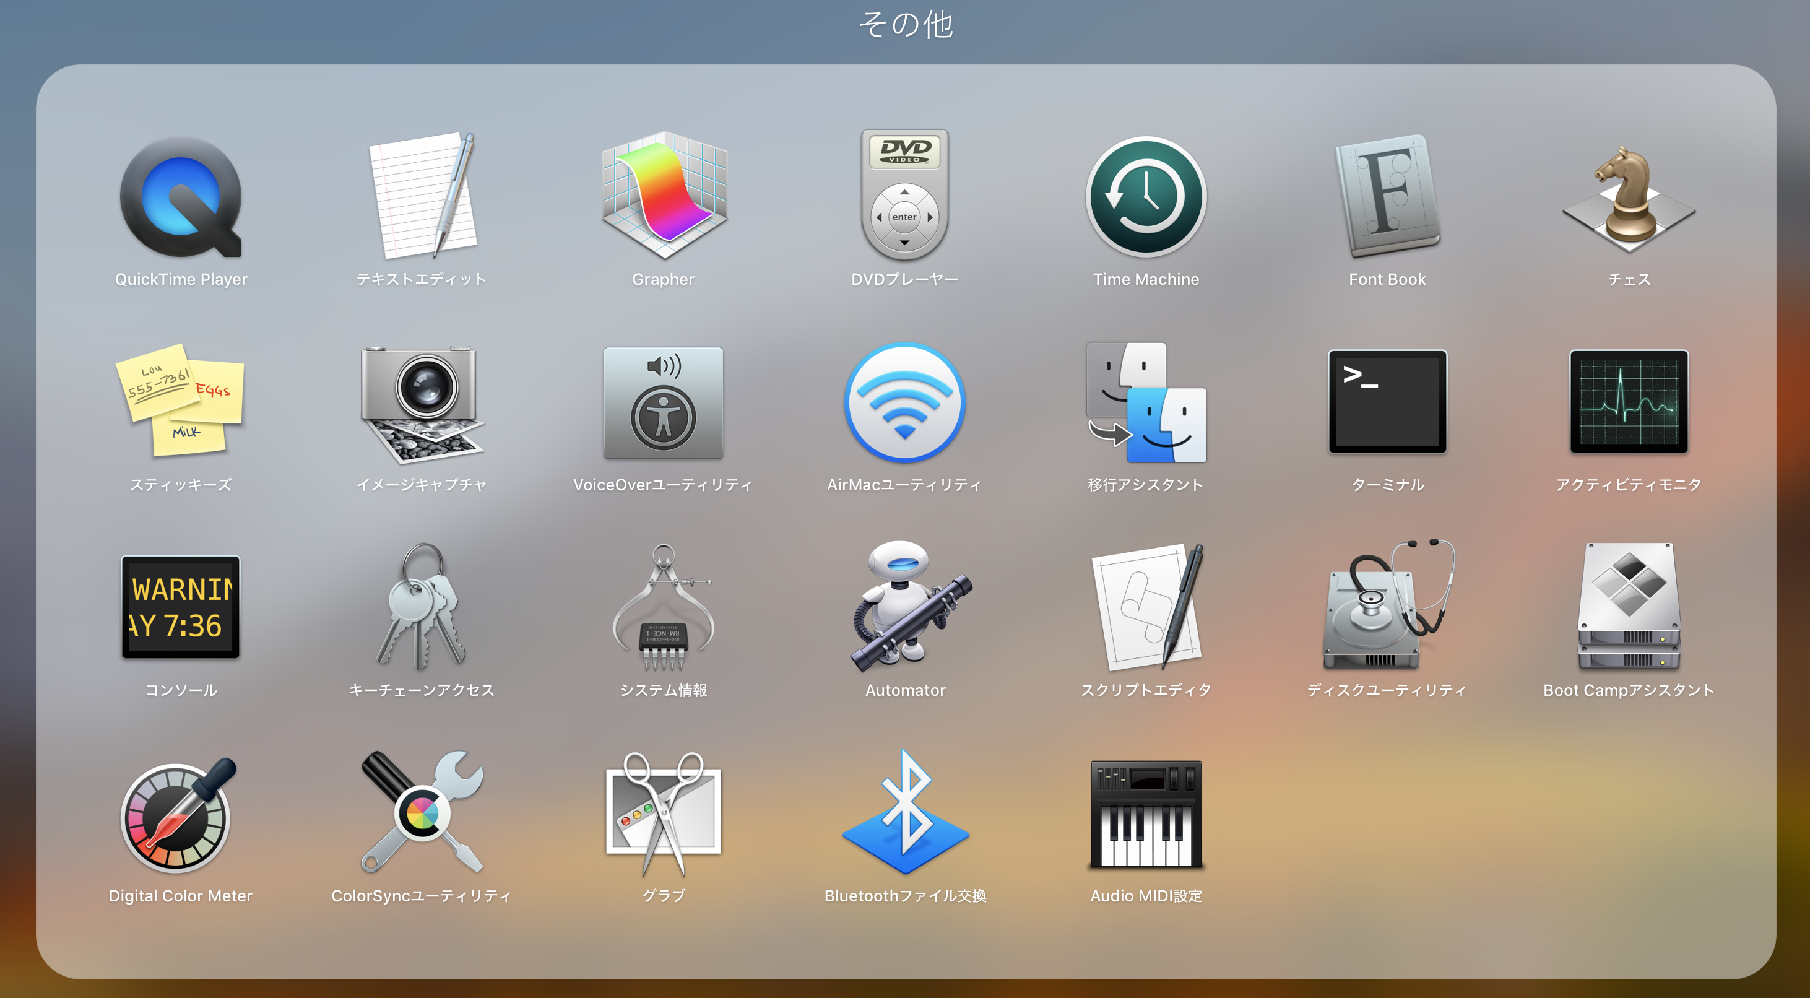Open the Boot Campアシスタント drive icon
Screen dimensions: 1810x998
[x=1629, y=606]
